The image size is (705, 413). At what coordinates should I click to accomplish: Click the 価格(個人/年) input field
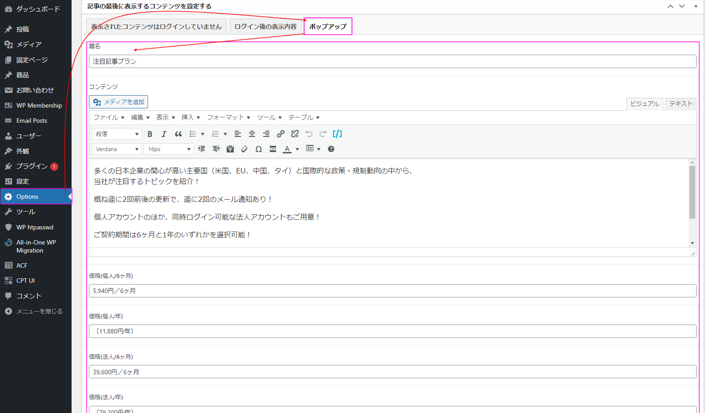393,331
